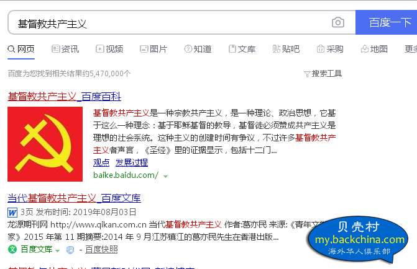Open the 知道 tab
The height and width of the screenshot is (269, 417).
pos(198,49)
